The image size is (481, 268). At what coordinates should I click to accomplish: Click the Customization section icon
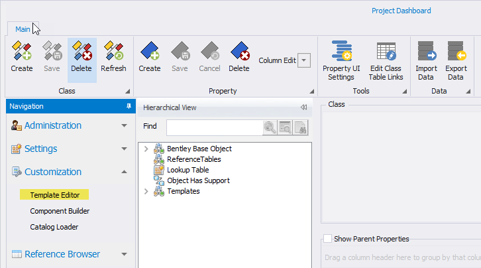pos(17,172)
